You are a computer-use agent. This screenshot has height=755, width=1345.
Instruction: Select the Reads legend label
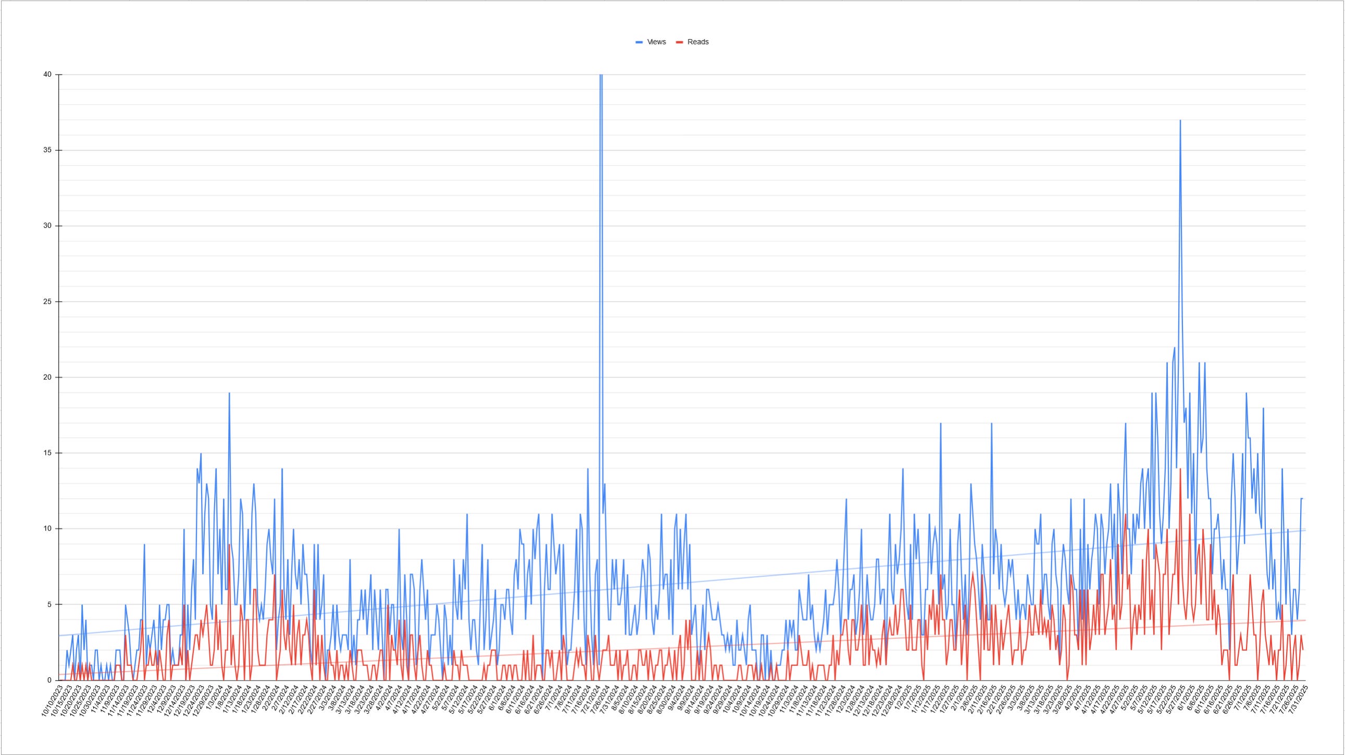698,42
